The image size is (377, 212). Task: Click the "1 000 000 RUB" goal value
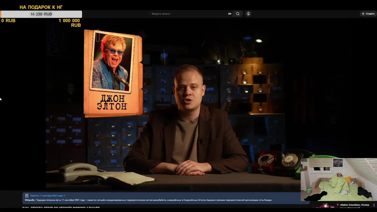70,23
